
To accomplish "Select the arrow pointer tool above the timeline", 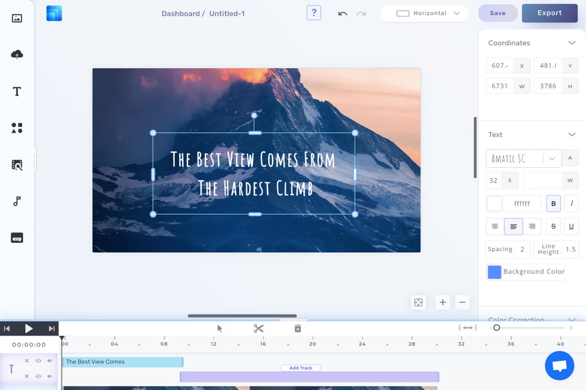I will coord(219,327).
